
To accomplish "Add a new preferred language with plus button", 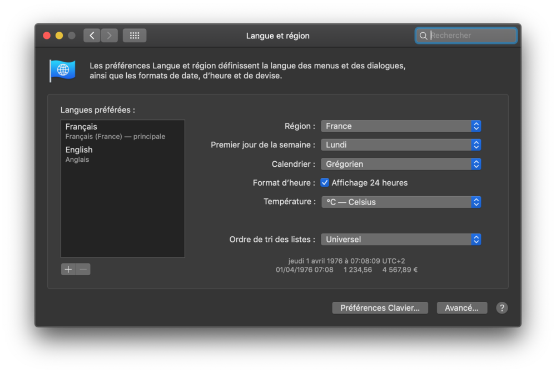I will click(x=68, y=269).
